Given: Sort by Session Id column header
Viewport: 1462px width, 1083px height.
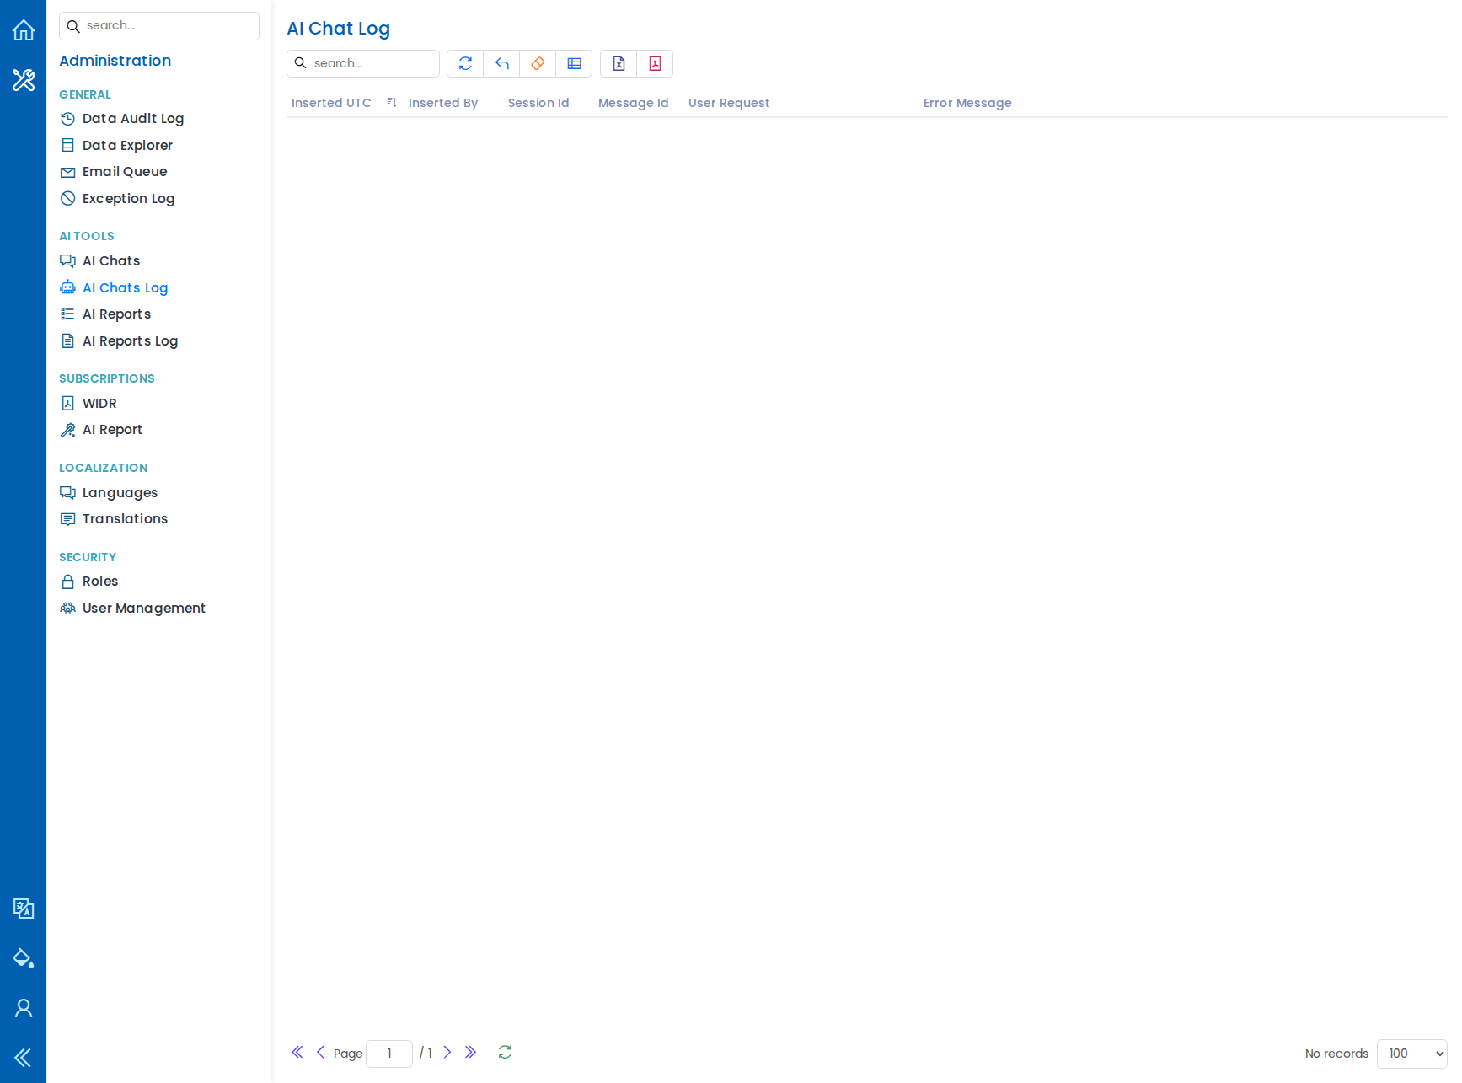Looking at the screenshot, I should pos(538,103).
